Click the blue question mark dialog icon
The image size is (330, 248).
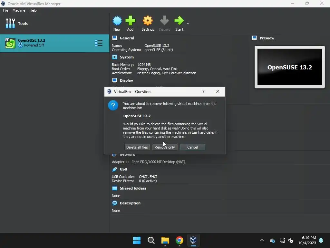113,105
